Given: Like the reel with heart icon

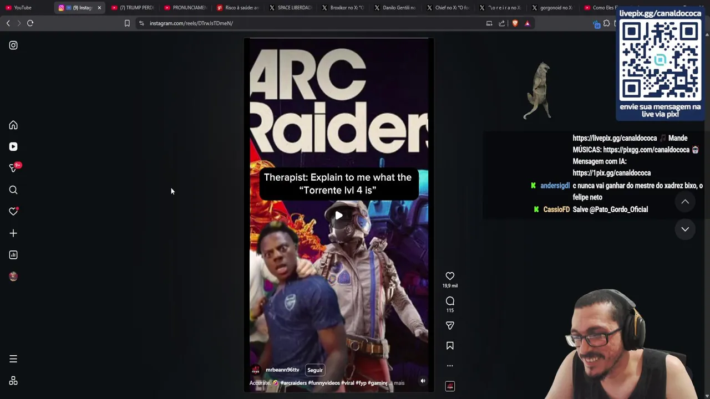Looking at the screenshot, I should pyautogui.click(x=450, y=276).
